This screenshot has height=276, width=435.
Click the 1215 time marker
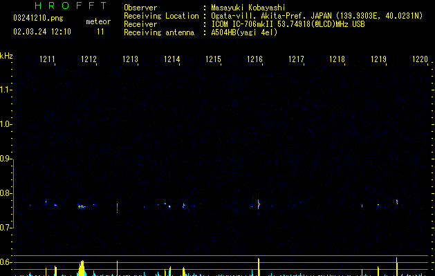tap(213, 59)
